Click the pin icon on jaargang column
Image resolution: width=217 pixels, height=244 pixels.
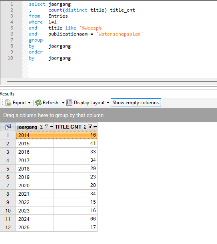[x=52, y=127]
